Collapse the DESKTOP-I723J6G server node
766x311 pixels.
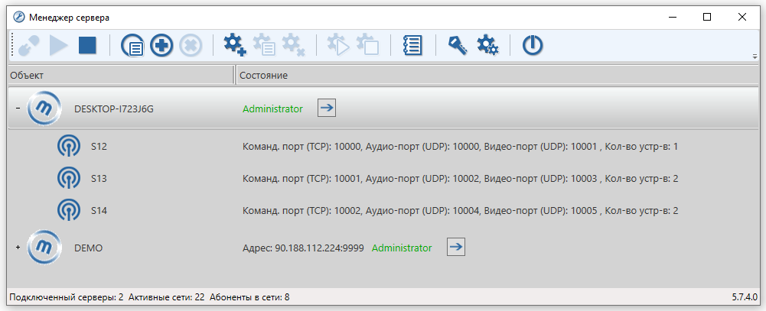tap(18, 109)
